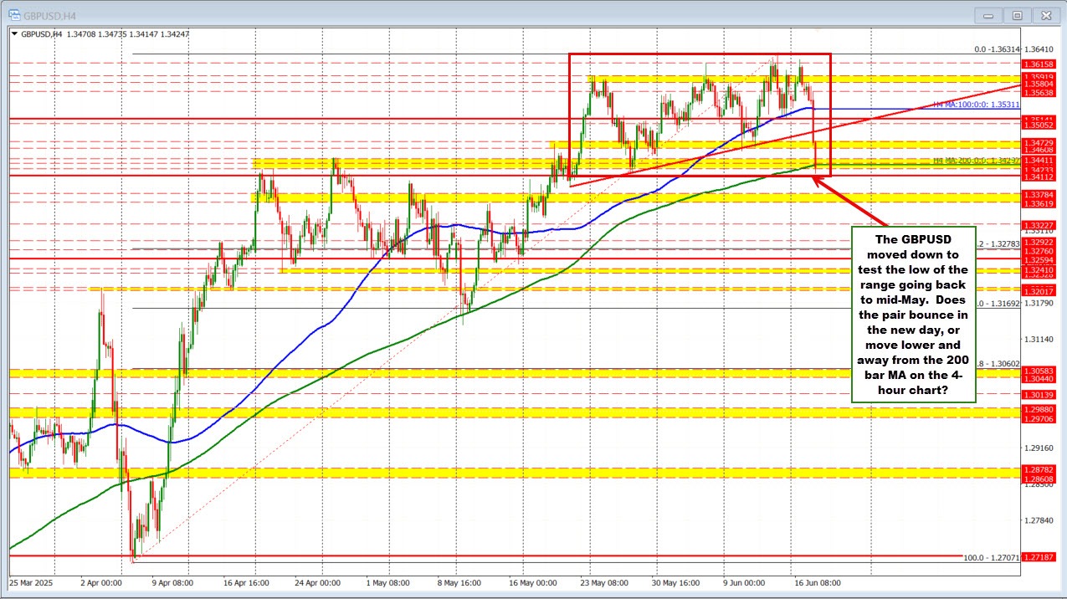Click the Fibonacci level label ending 1.32783

(998, 243)
